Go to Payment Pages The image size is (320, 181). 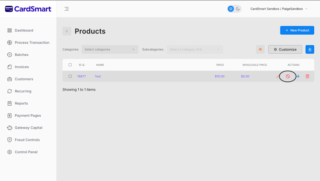[x=24, y=115]
